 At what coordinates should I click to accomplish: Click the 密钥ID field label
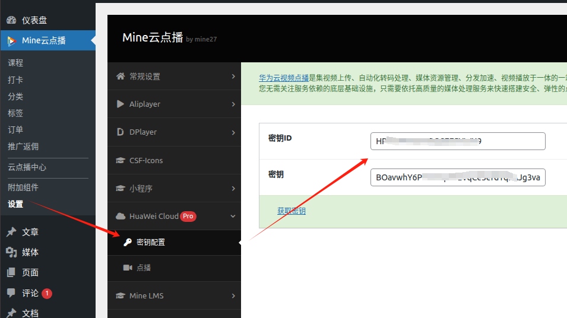tap(280, 138)
